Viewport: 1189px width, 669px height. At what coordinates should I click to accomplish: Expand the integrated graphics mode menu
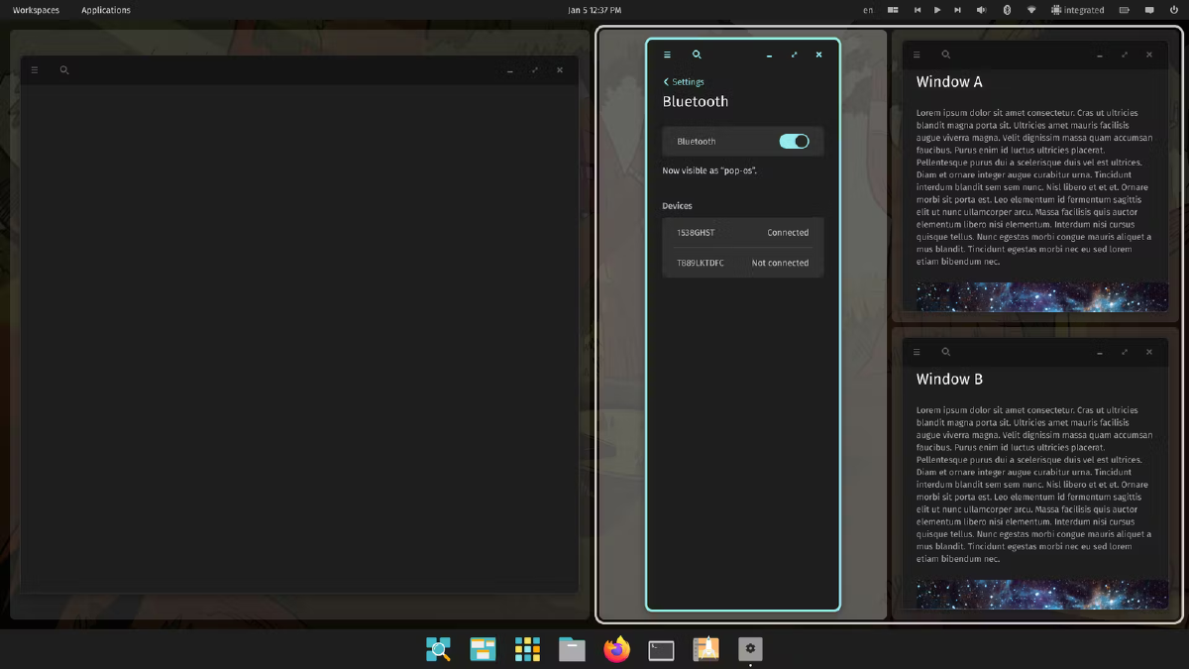pos(1077,10)
